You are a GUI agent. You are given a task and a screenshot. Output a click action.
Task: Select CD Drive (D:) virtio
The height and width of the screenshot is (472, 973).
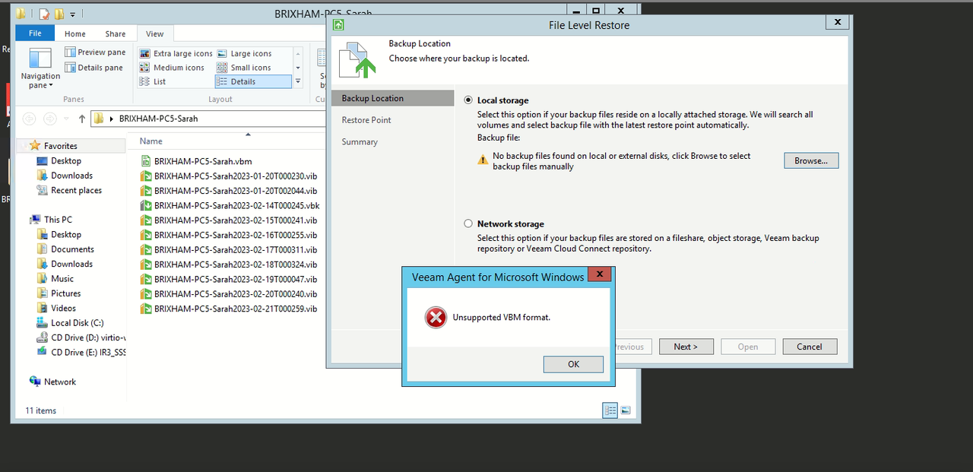coord(81,337)
